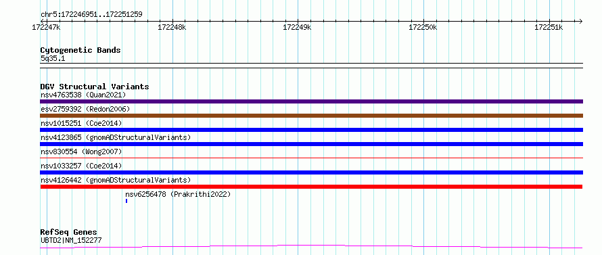
Task: Open the nsv4126442 (gnomADStructuralVariants) label
Action: [116, 180]
